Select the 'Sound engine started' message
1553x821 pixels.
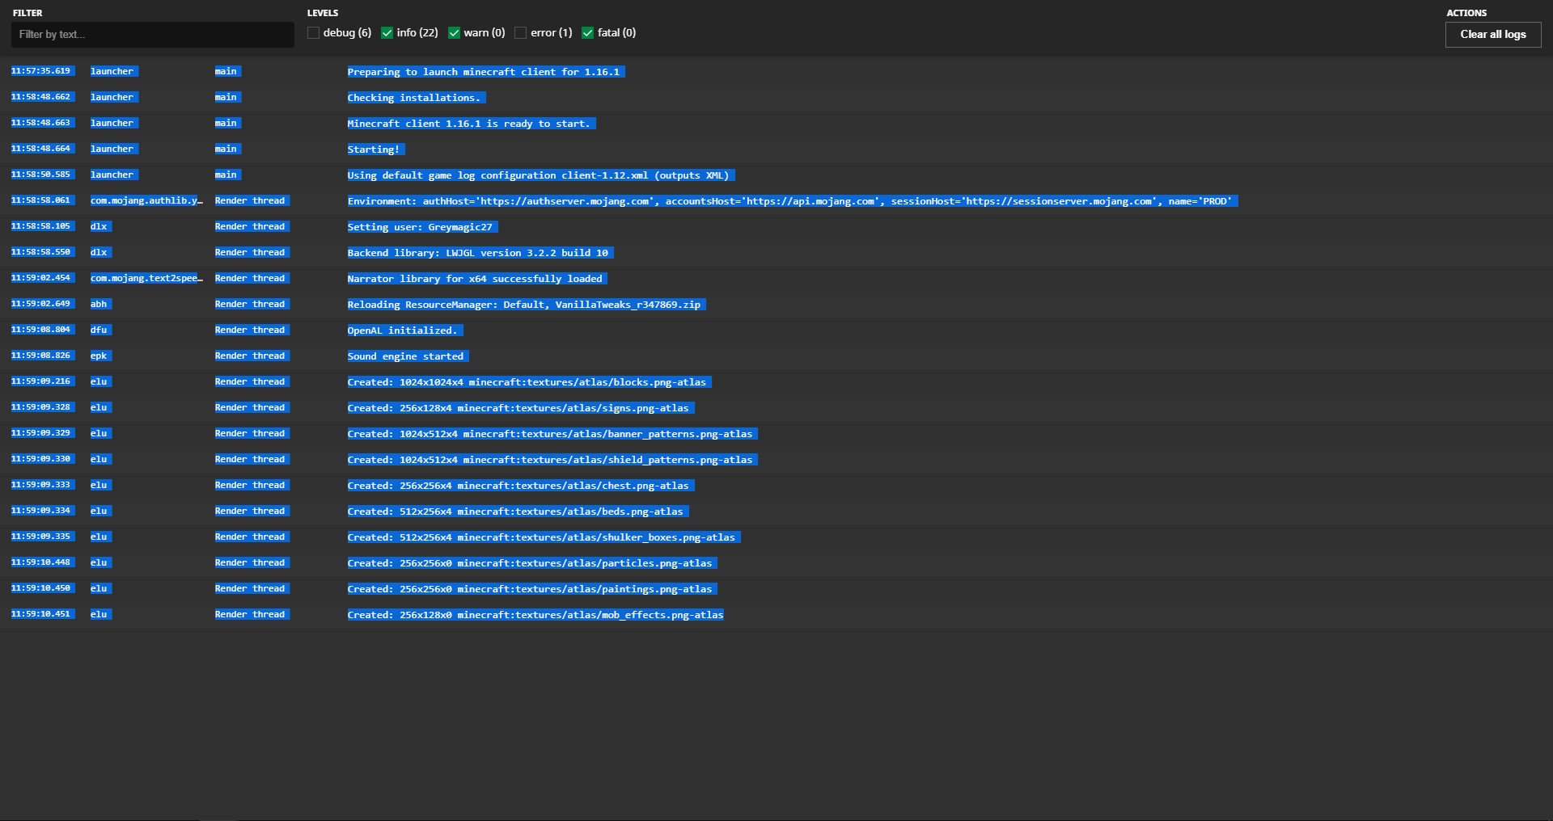click(407, 356)
